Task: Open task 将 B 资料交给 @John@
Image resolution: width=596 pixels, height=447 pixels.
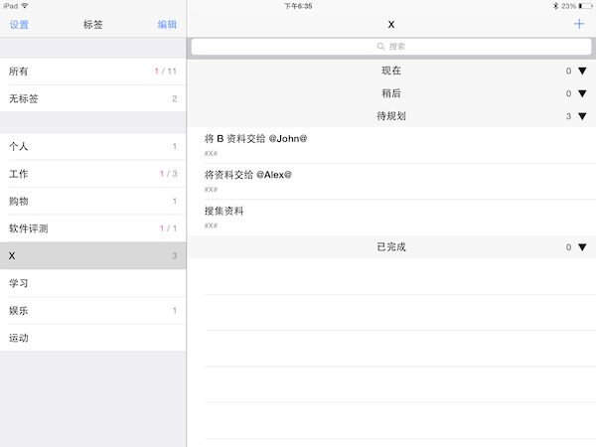Action: 391,145
